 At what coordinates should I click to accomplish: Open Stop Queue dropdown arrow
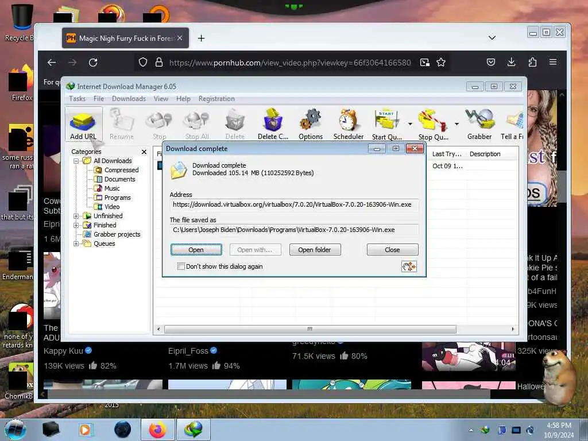[457, 124]
